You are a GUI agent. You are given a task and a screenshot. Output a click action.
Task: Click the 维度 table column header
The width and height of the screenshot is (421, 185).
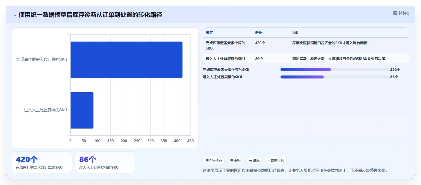[209, 33]
